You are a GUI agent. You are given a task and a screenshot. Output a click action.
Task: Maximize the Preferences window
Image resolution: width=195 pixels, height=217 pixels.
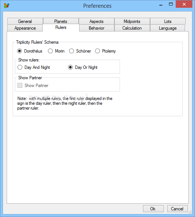pos(171,4)
